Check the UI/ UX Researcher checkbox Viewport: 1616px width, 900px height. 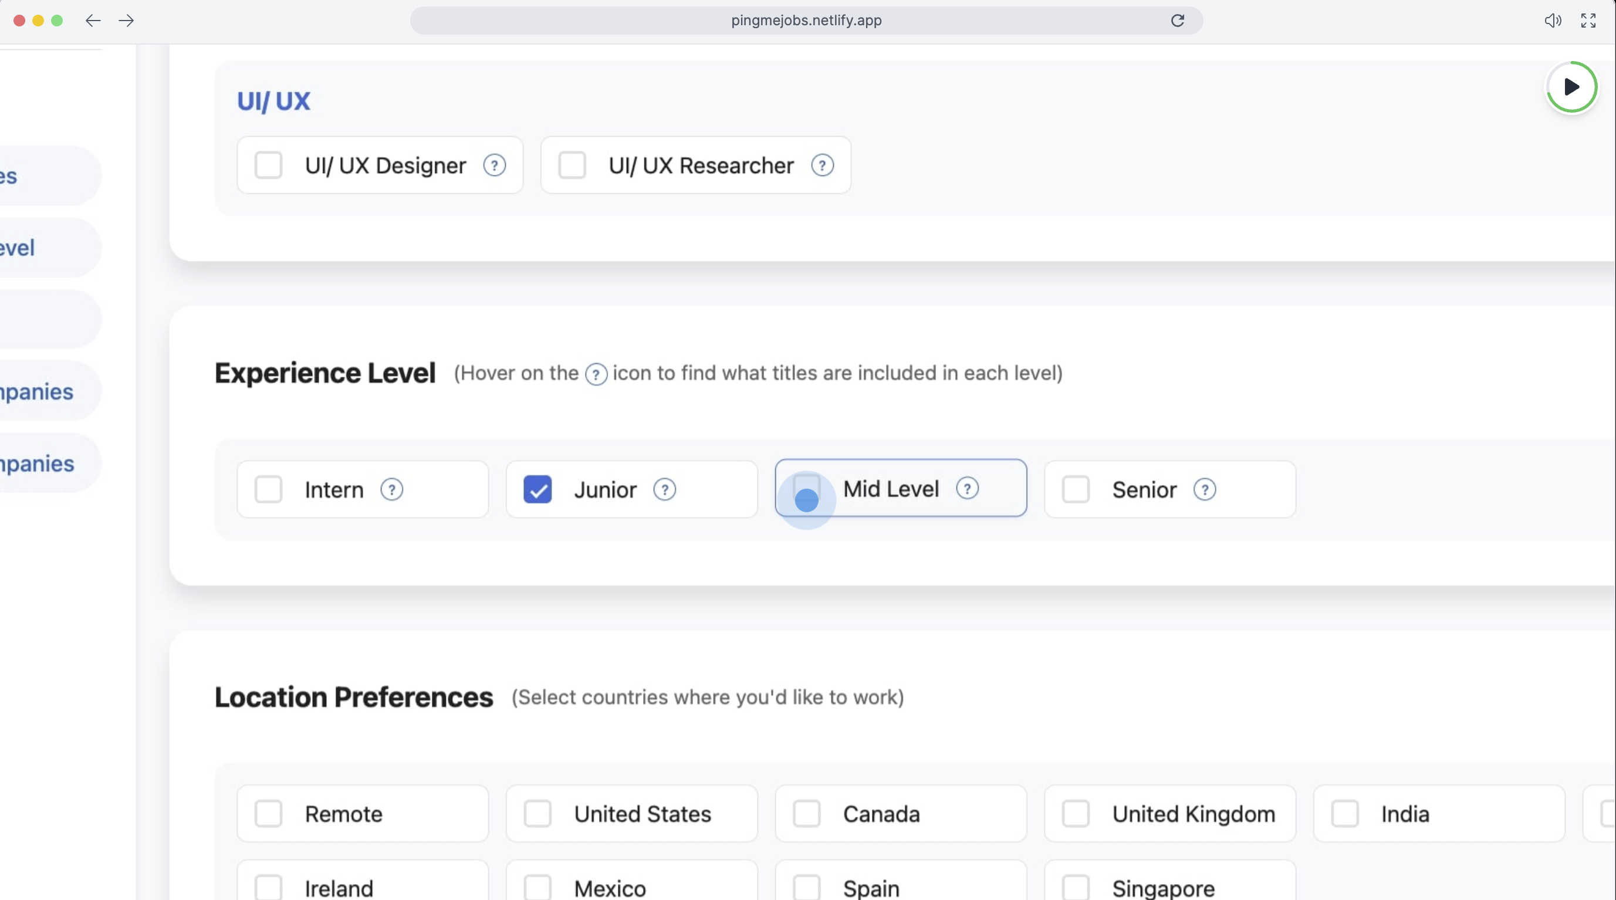click(x=572, y=165)
